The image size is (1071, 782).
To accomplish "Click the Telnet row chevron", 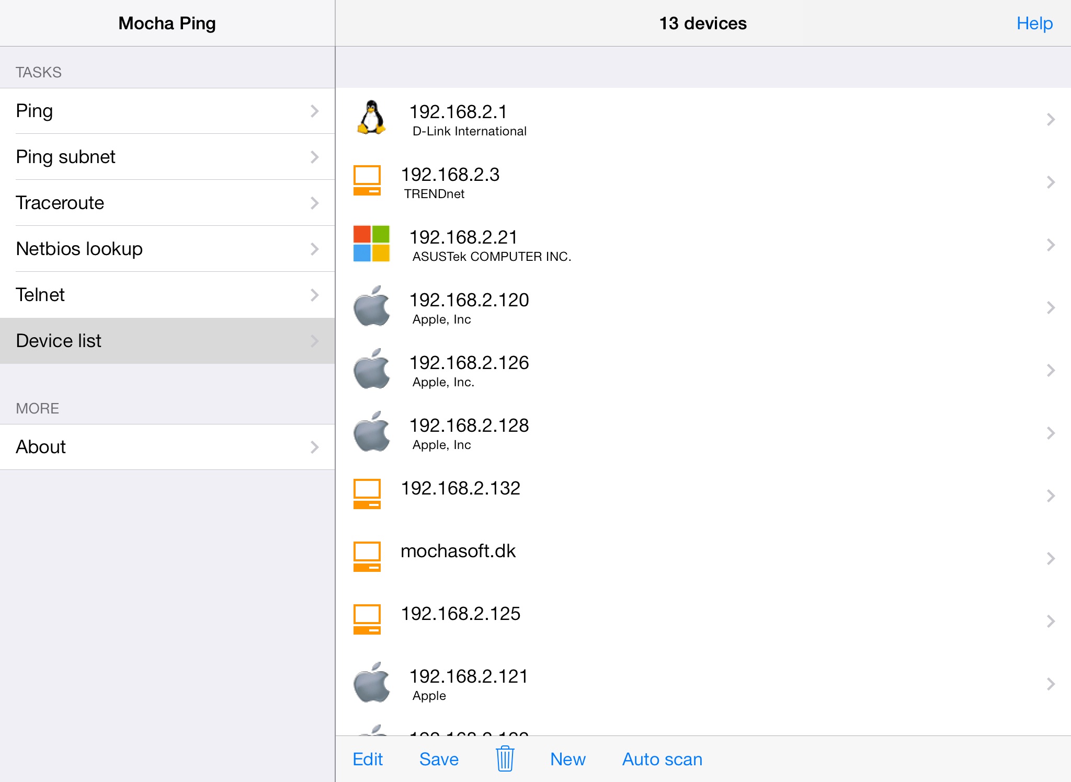I will pyautogui.click(x=314, y=295).
